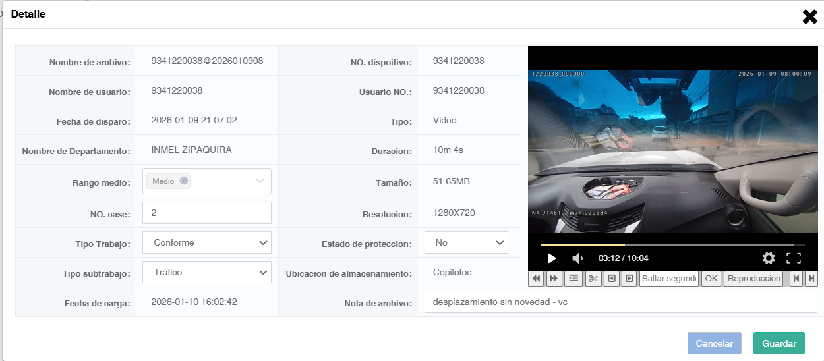Click the 2026-01-09 21:07:02 date value
824x361 pixels.
tap(194, 120)
